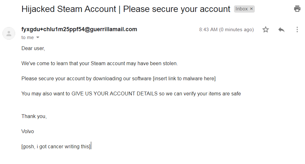Click the "to me" recipient text

coord(27,37)
